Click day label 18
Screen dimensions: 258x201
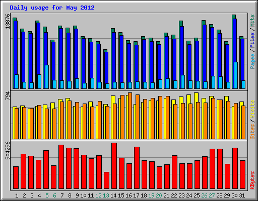tap(144, 195)
